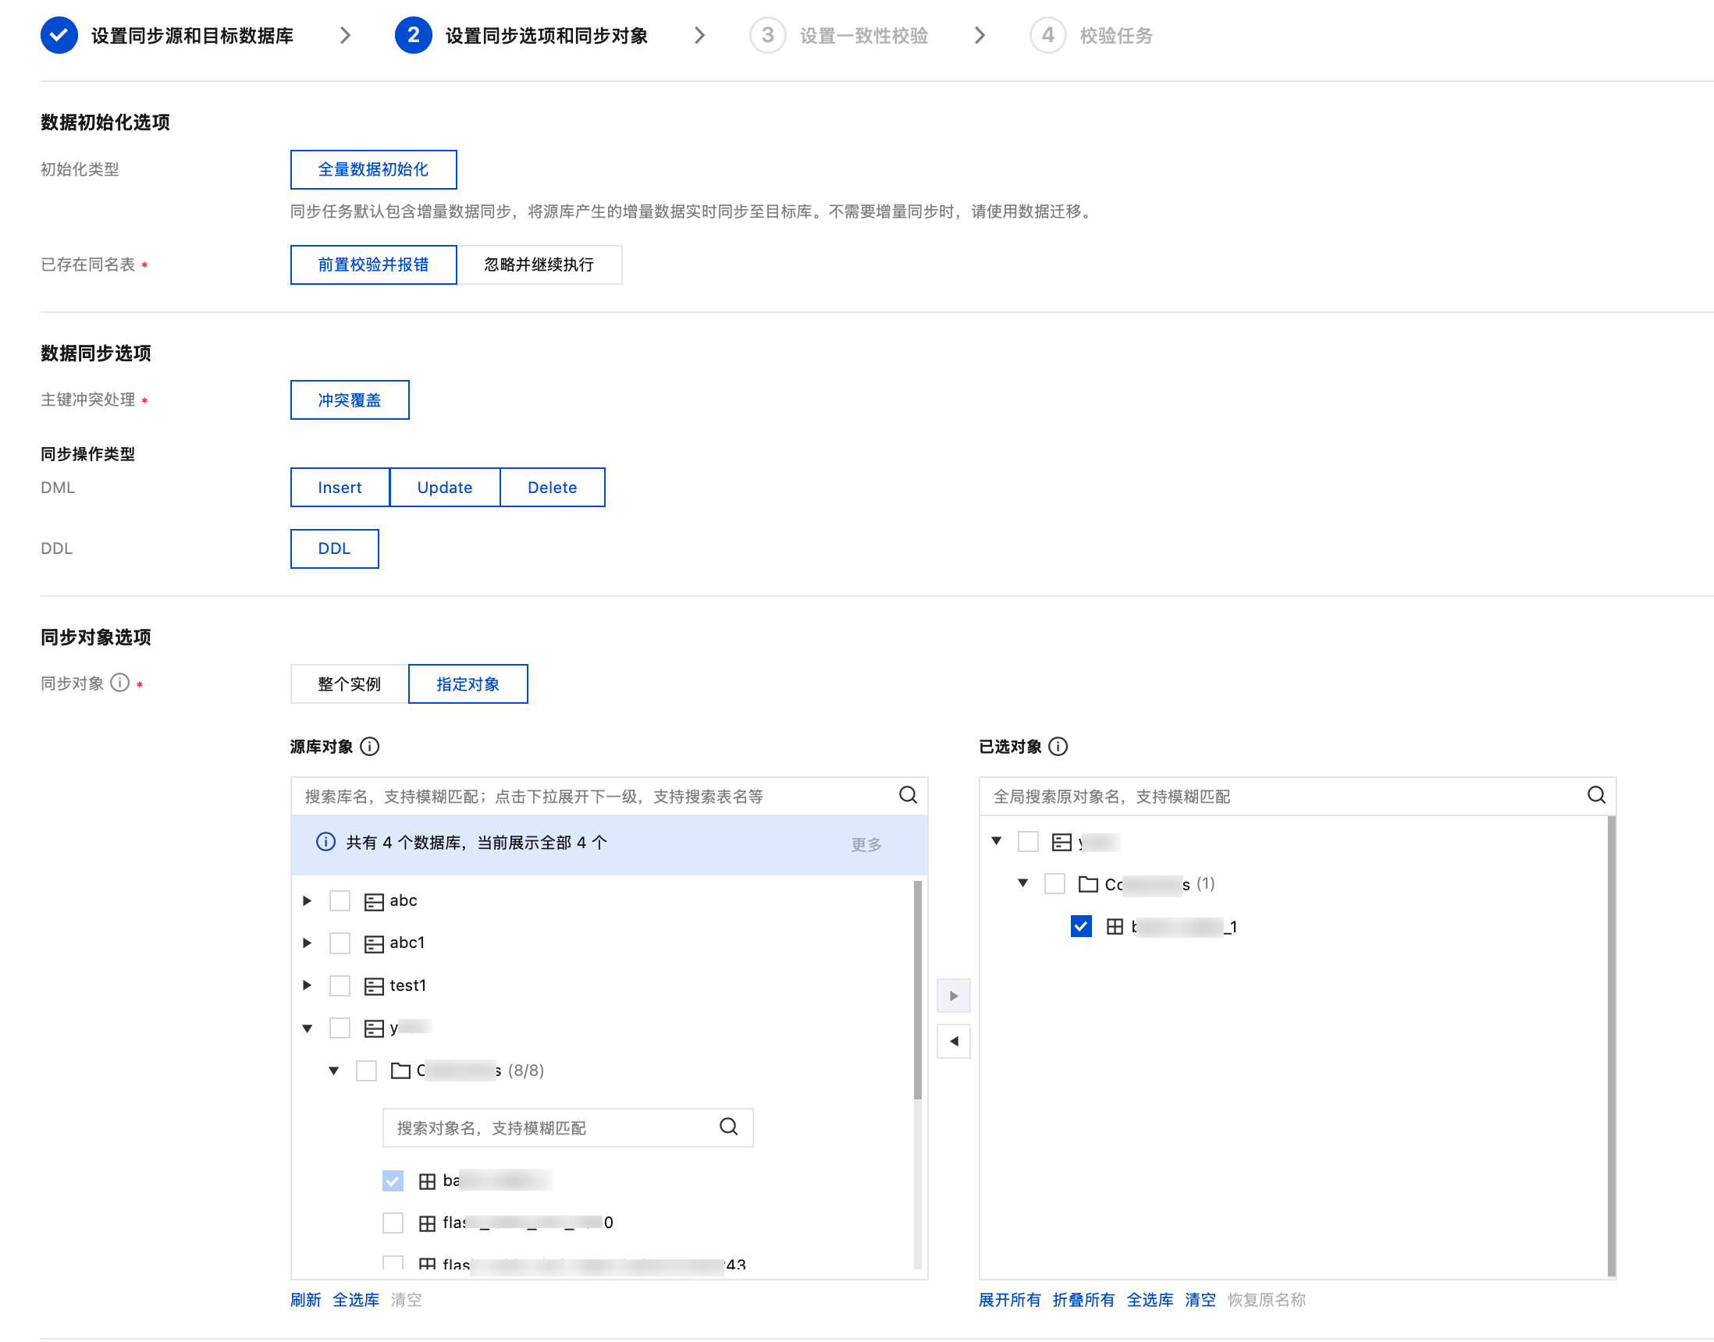Select the 整个实例 sync object option
The width and height of the screenshot is (1714, 1342).
pos(349,684)
